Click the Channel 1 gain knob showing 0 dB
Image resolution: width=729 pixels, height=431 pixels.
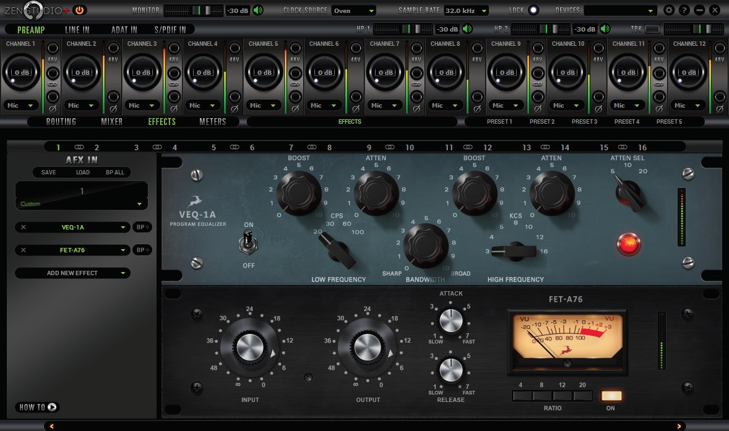point(22,72)
